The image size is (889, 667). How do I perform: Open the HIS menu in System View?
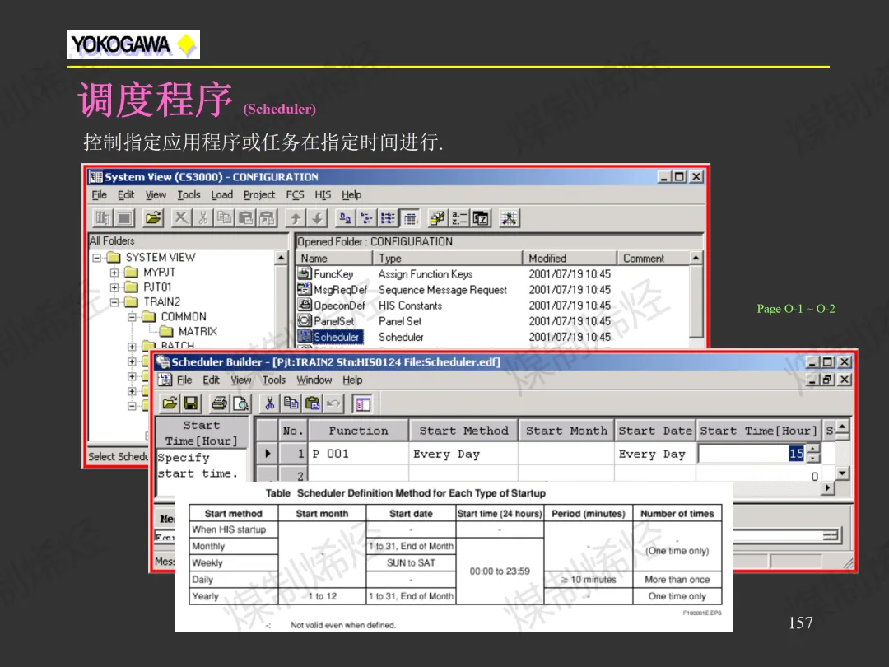pos(323,194)
